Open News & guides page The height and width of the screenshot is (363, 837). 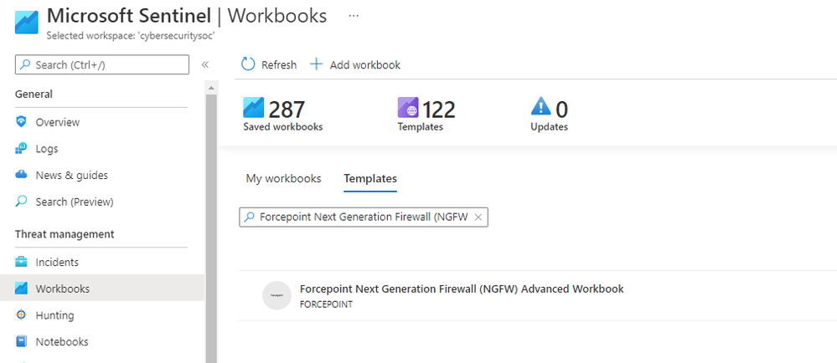[71, 176]
